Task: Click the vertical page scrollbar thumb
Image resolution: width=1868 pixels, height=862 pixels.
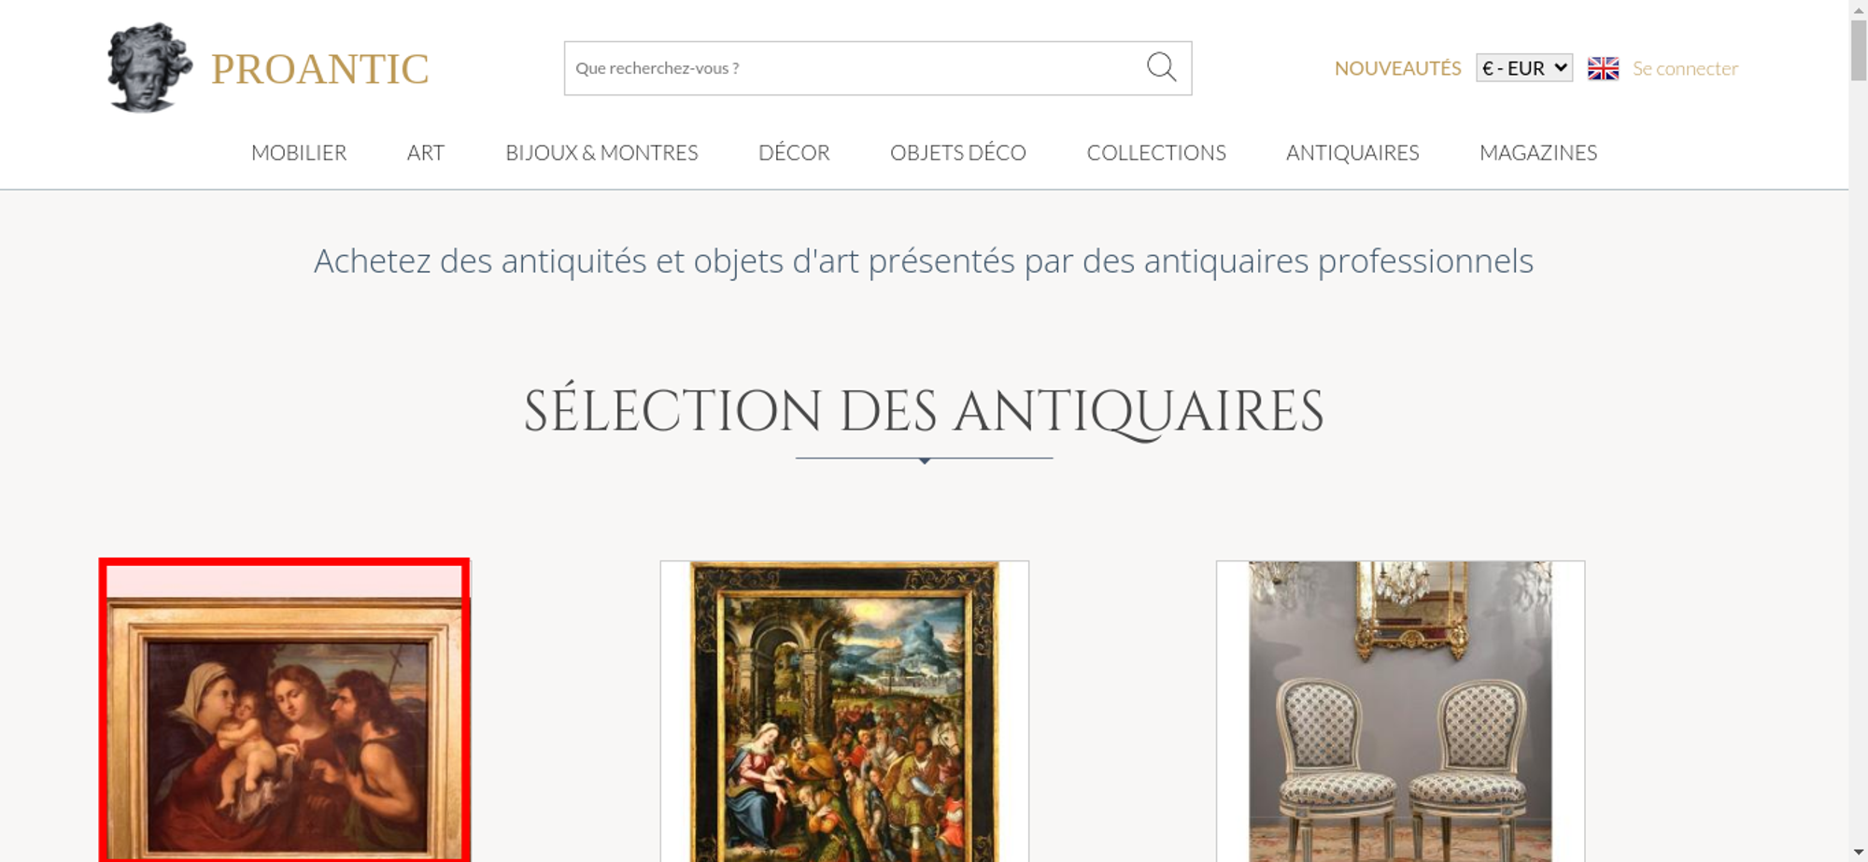Action: [1859, 49]
